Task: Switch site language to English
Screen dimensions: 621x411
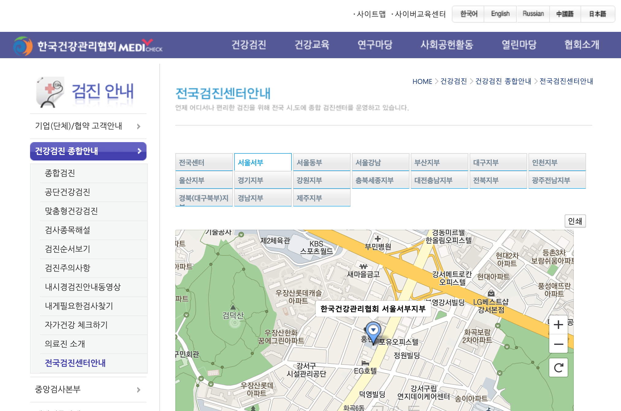Action: click(x=500, y=14)
